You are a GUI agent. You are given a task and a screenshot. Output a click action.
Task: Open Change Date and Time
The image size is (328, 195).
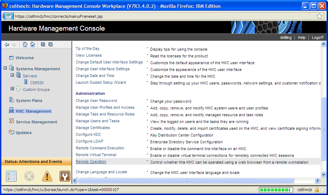click(95, 76)
